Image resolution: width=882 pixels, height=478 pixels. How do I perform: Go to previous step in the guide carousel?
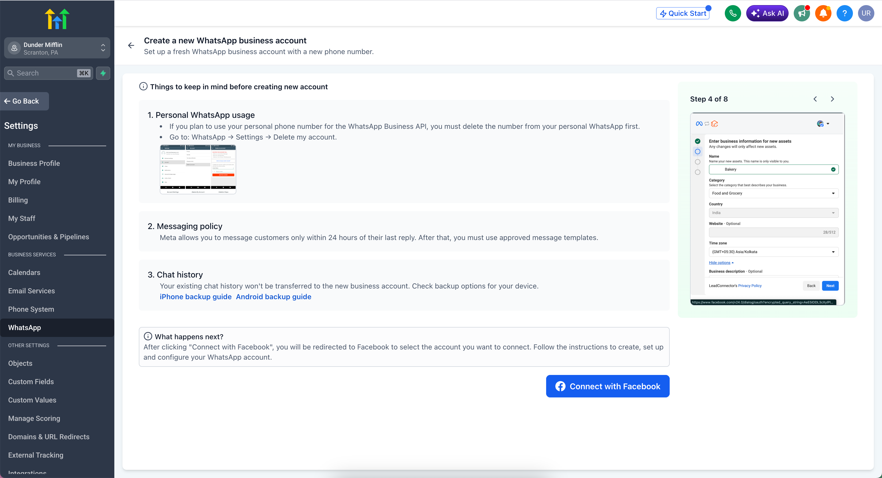tap(815, 99)
